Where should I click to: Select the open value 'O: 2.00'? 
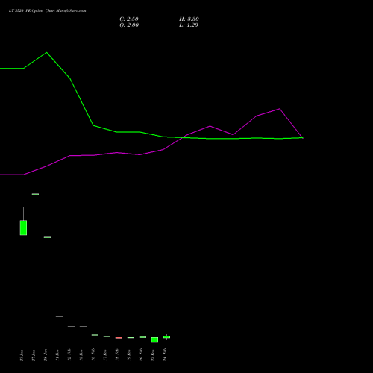pos(129,25)
